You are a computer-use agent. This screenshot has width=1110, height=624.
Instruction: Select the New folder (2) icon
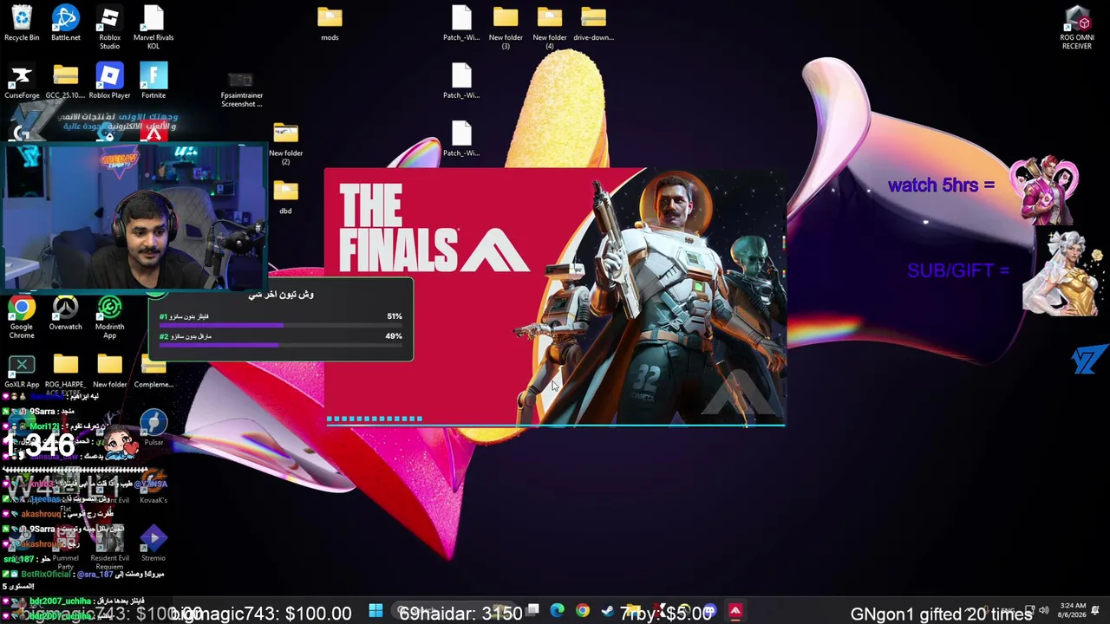[285, 144]
